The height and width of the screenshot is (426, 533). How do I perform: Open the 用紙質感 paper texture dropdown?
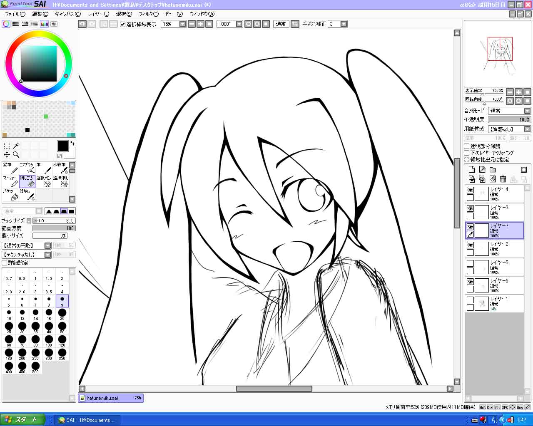coord(527,129)
